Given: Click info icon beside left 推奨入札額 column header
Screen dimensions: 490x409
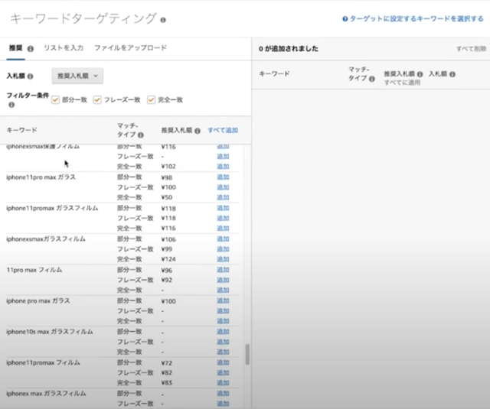Looking at the screenshot, I should (198, 131).
